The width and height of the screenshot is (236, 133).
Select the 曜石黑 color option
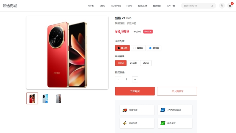122,48
